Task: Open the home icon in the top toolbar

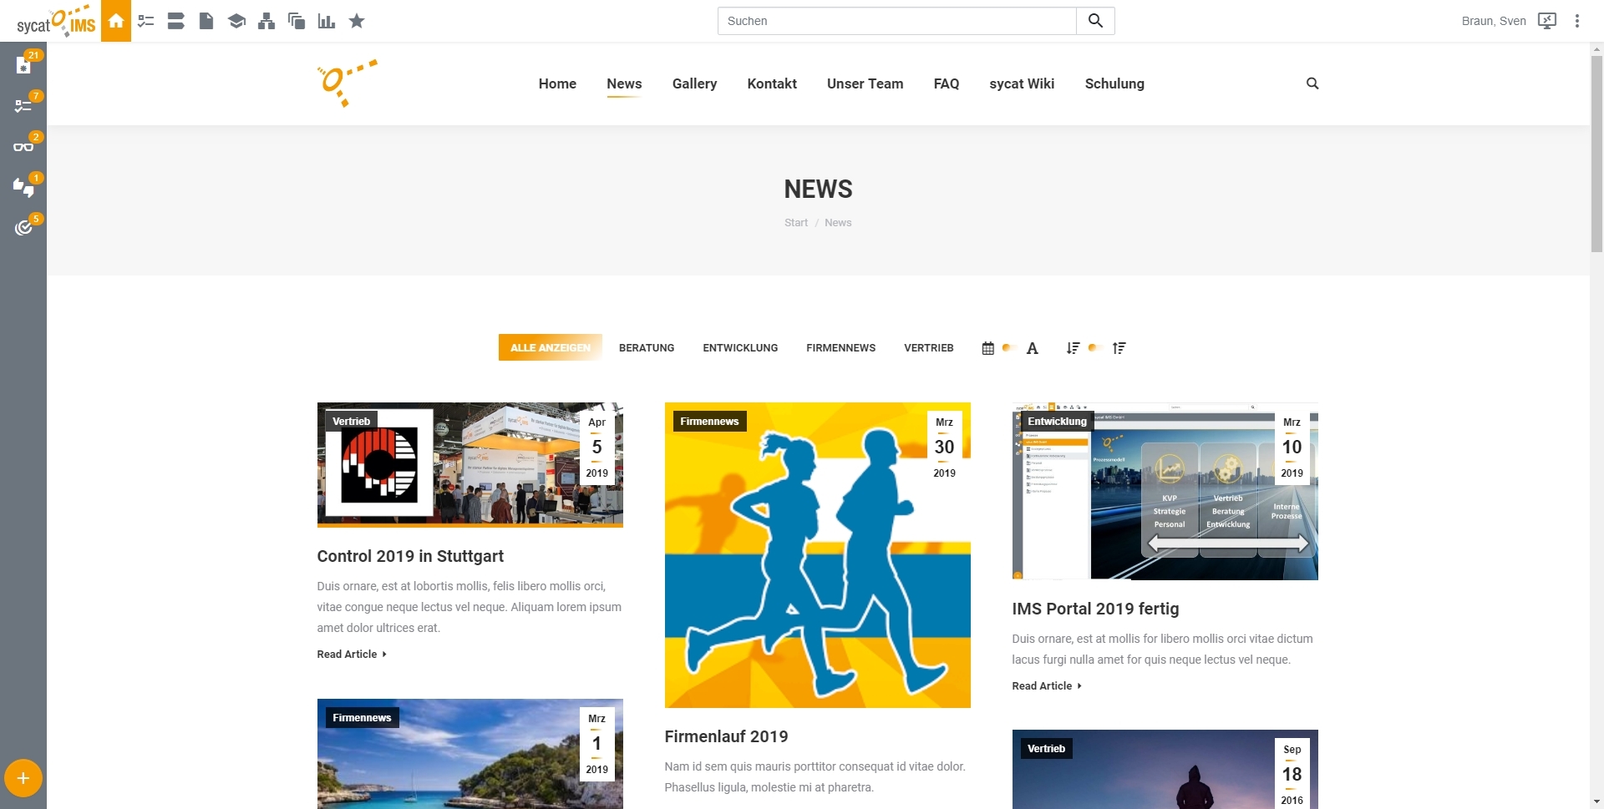Action: click(116, 21)
